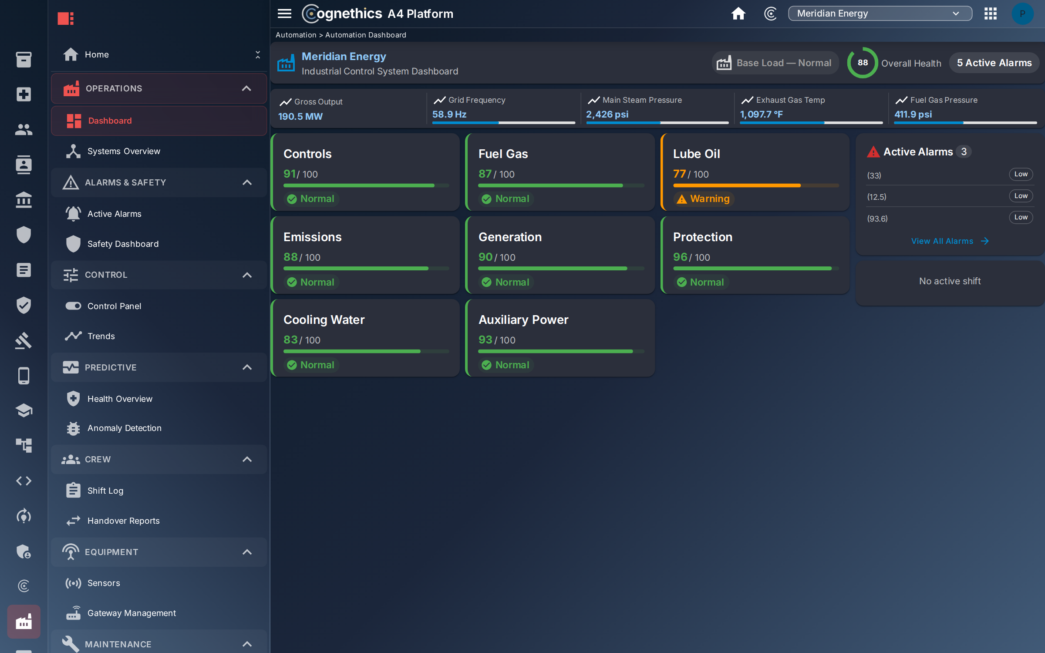Click the Automation breadcrumb link

296,35
